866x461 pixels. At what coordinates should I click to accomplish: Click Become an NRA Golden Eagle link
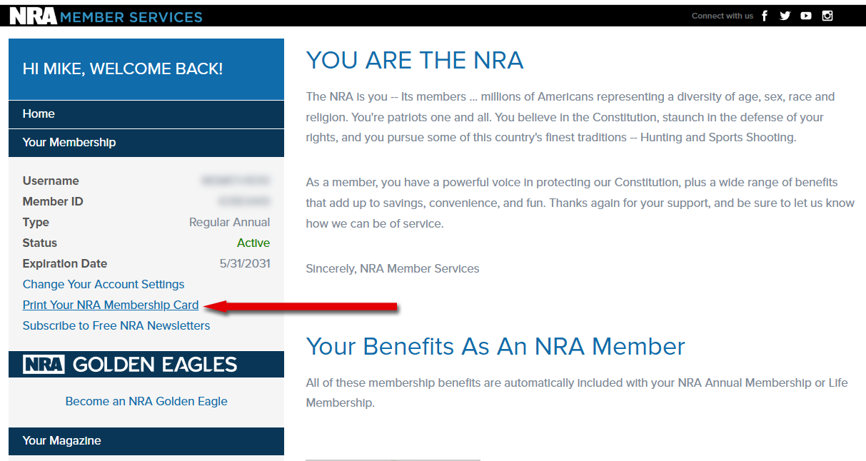(x=146, y=401)
